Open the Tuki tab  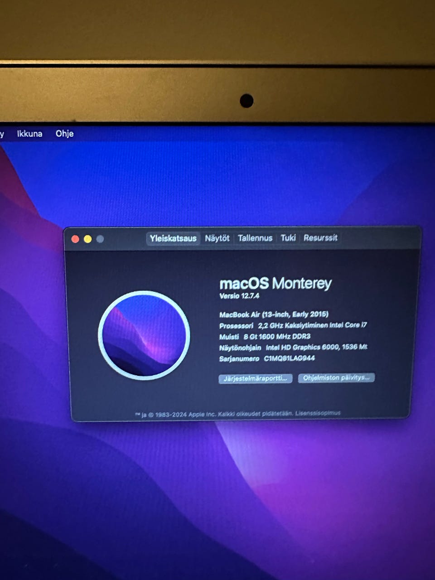point(288,238)
